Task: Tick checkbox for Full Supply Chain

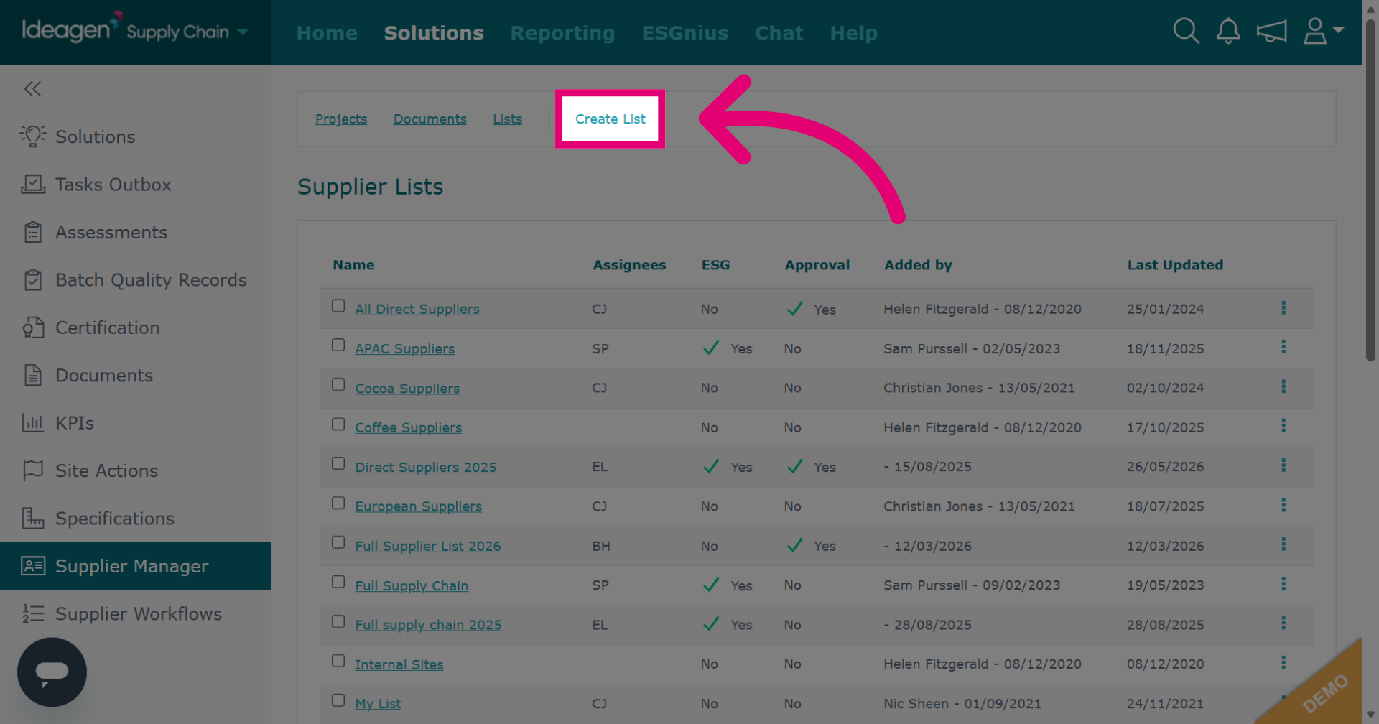Action: pos(338,583)
